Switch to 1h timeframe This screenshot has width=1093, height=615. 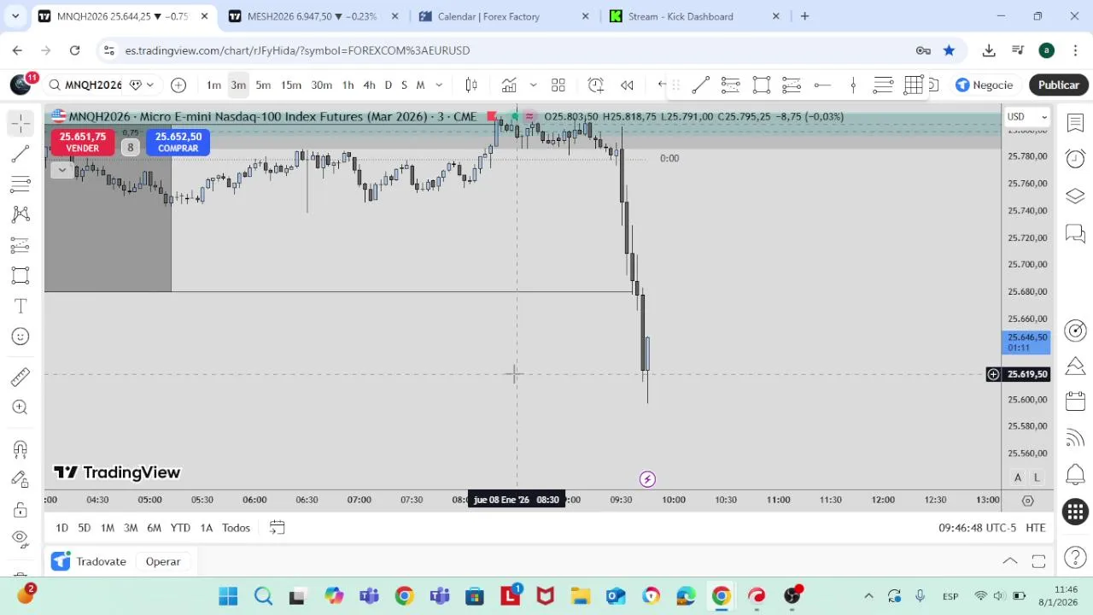(348, 85)
